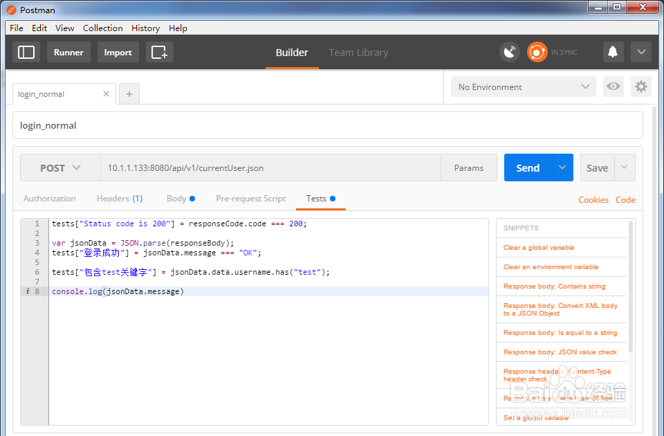Image resolution: width=664 pixels, height=436 pixels.
Task: Open the Authorization tab
Action: pyautogui.click(x=50, y=199)
